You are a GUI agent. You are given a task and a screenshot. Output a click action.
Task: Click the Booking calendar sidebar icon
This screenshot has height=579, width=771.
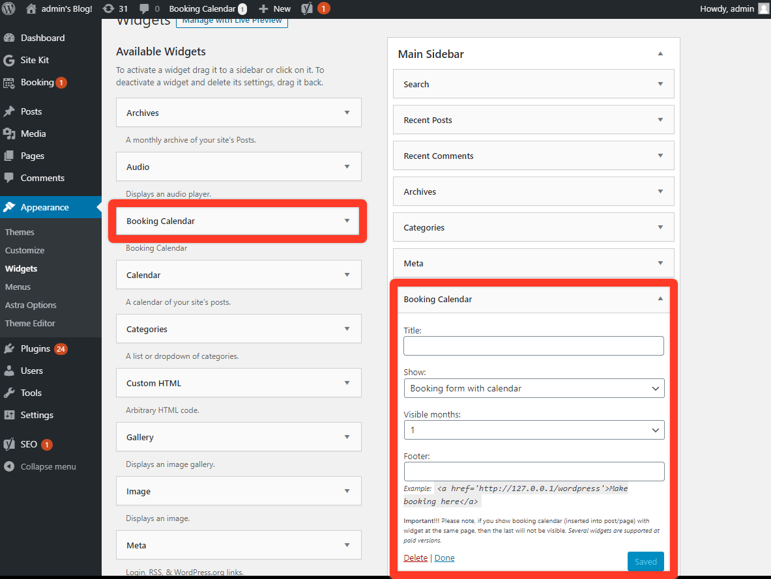point(9,83)
